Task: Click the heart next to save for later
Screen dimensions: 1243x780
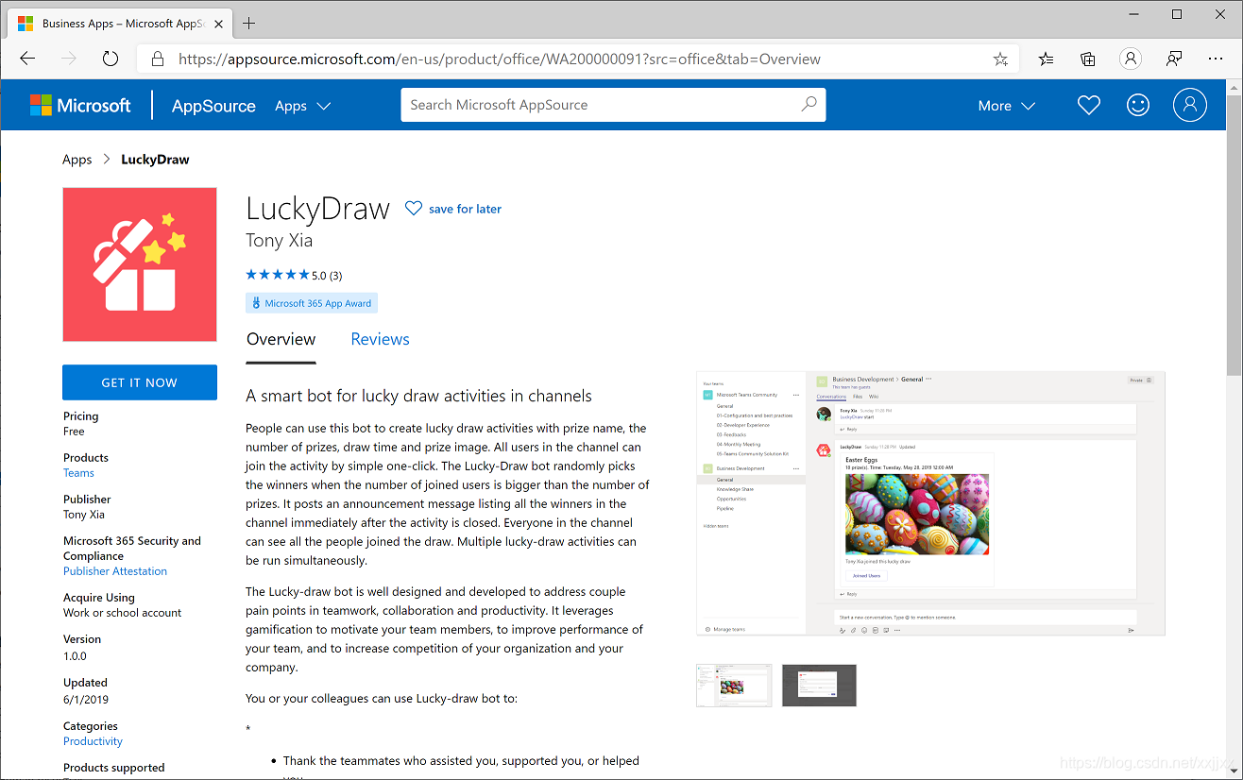Action: [x=414, y=209]
